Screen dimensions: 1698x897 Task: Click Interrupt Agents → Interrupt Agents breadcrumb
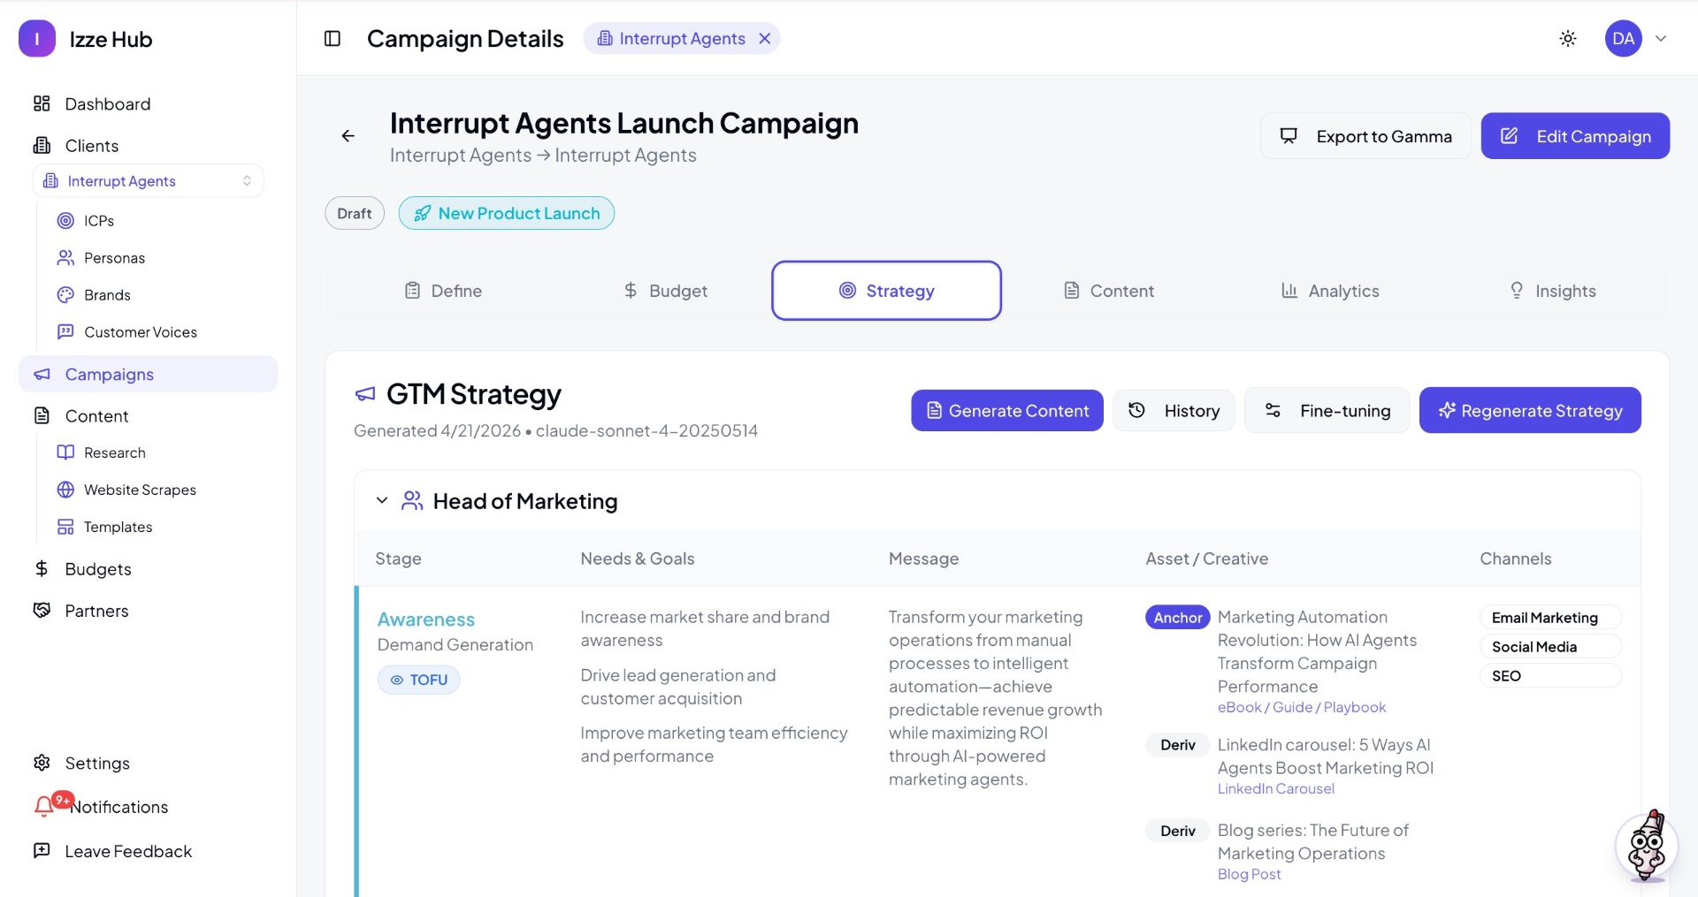pyautogui.click(x=543, y=155)
